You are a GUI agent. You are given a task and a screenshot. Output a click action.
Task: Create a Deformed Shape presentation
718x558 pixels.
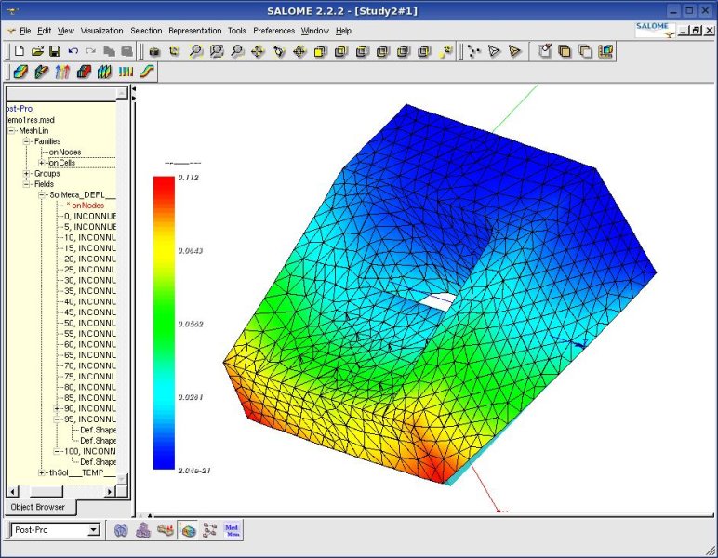tap(41, 72)
